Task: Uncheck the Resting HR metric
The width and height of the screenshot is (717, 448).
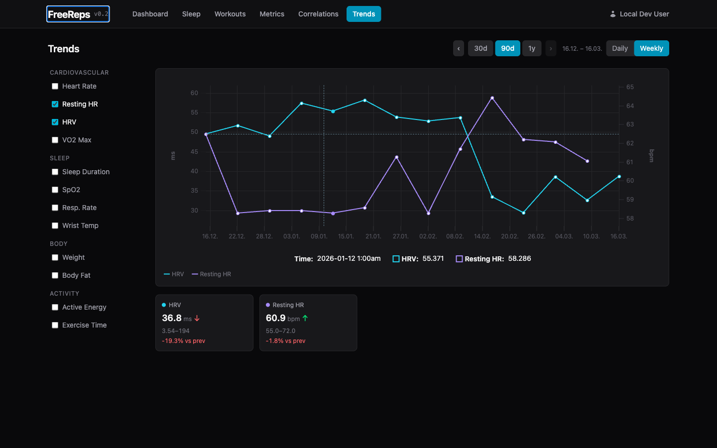Action: click(55, 104)
